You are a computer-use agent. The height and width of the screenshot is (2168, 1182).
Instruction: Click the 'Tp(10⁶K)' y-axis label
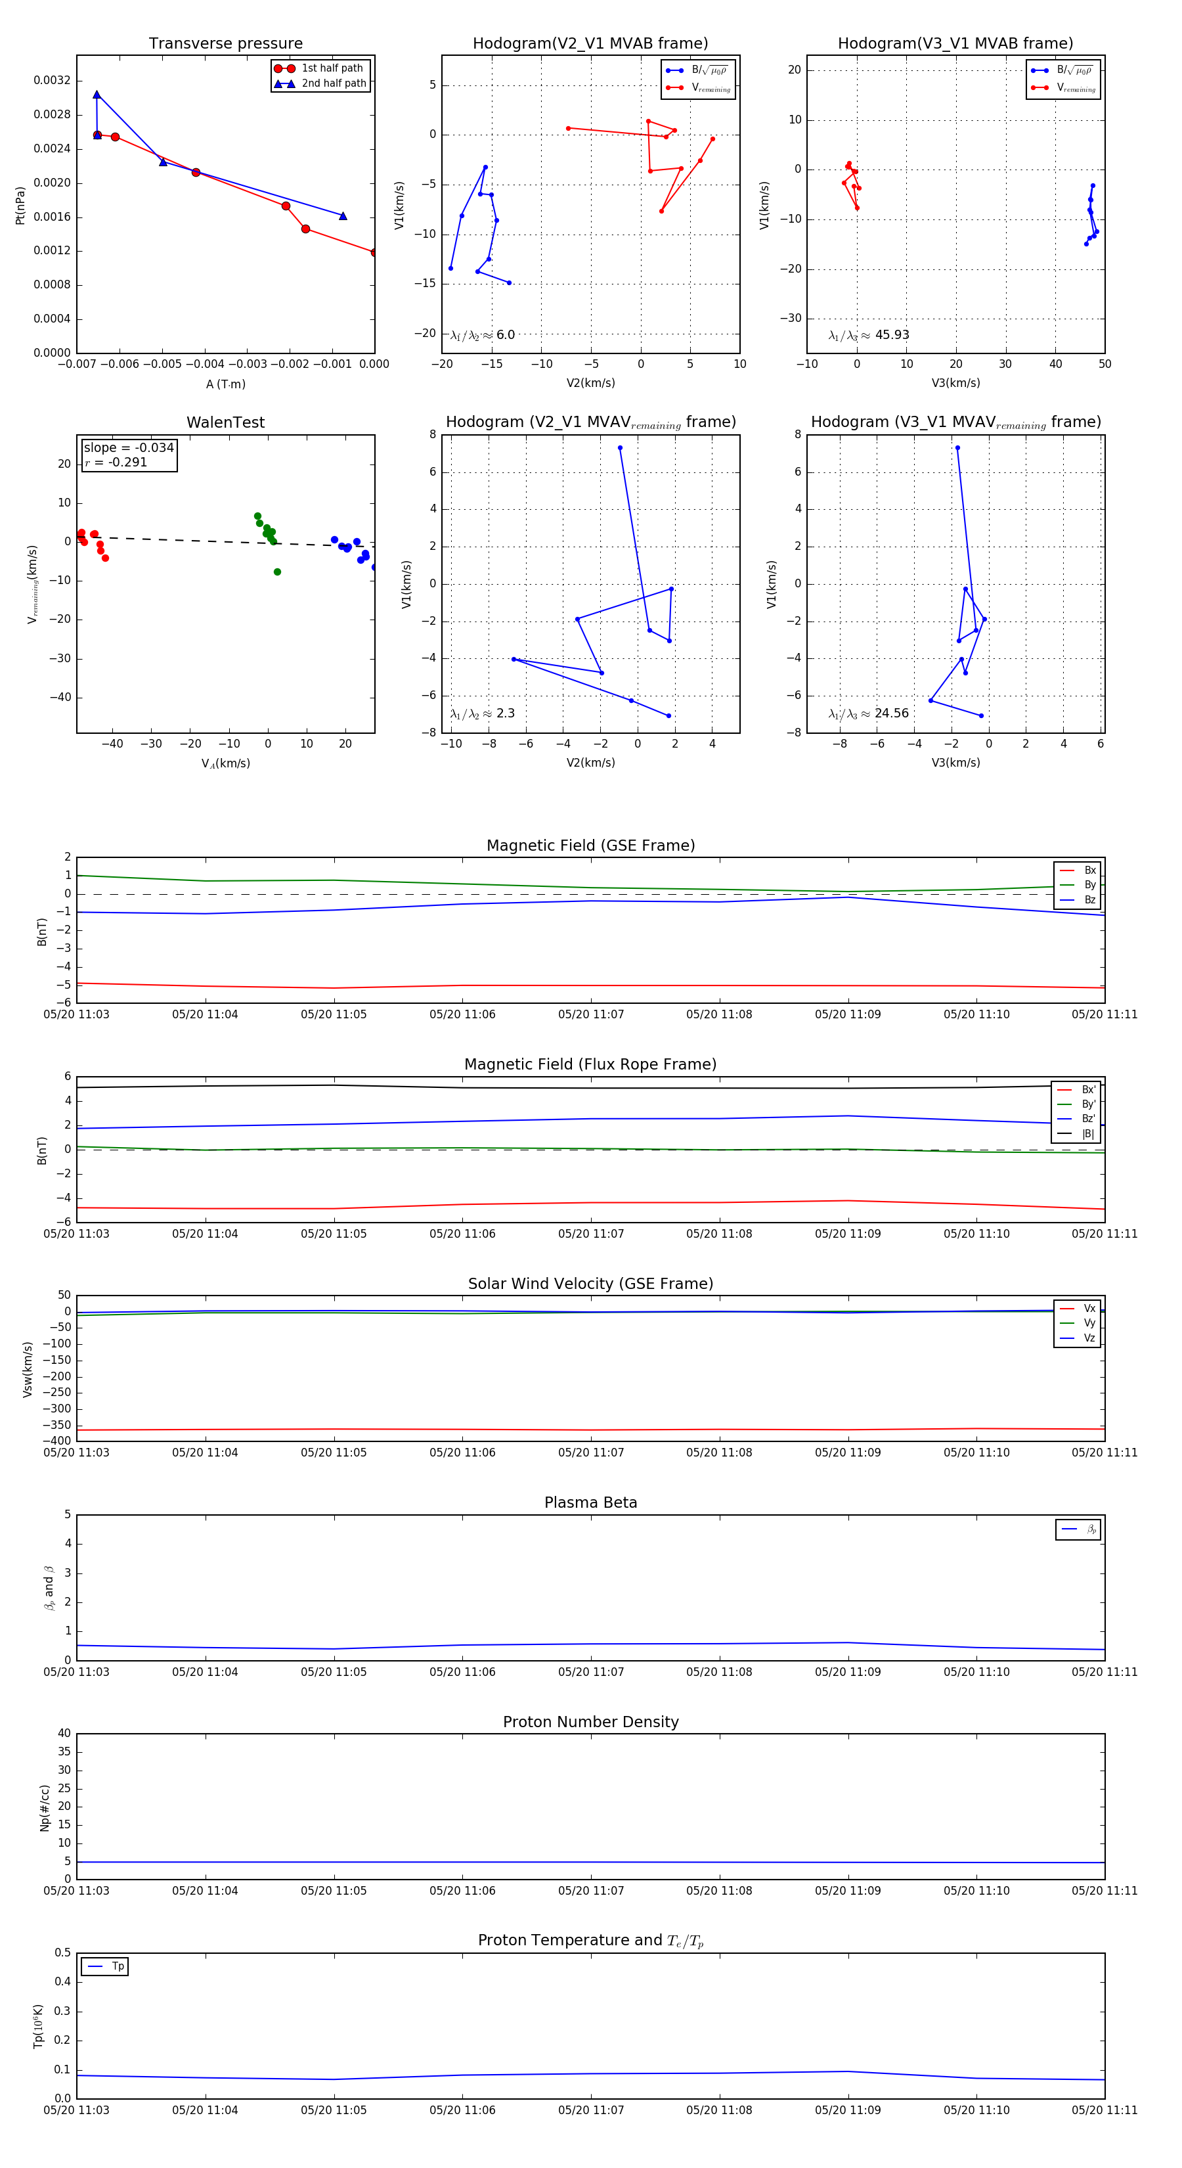click(x=38, y=2026)
